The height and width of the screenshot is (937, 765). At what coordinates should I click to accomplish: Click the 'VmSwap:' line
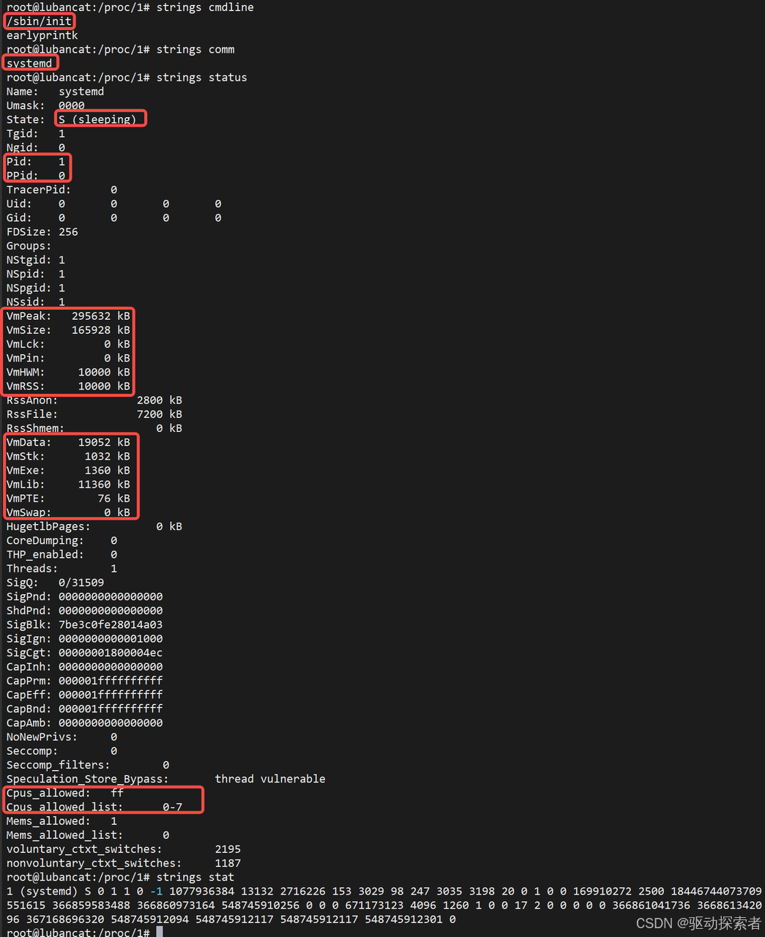tap(68, 512)
